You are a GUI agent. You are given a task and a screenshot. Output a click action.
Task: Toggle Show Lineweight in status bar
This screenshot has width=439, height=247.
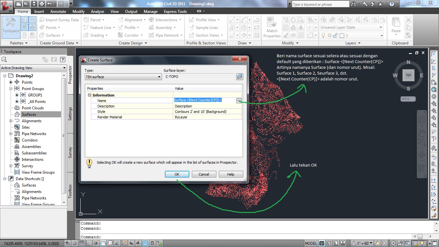138,243
